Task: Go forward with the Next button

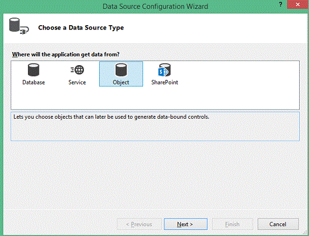Action: tap(186, 224)
